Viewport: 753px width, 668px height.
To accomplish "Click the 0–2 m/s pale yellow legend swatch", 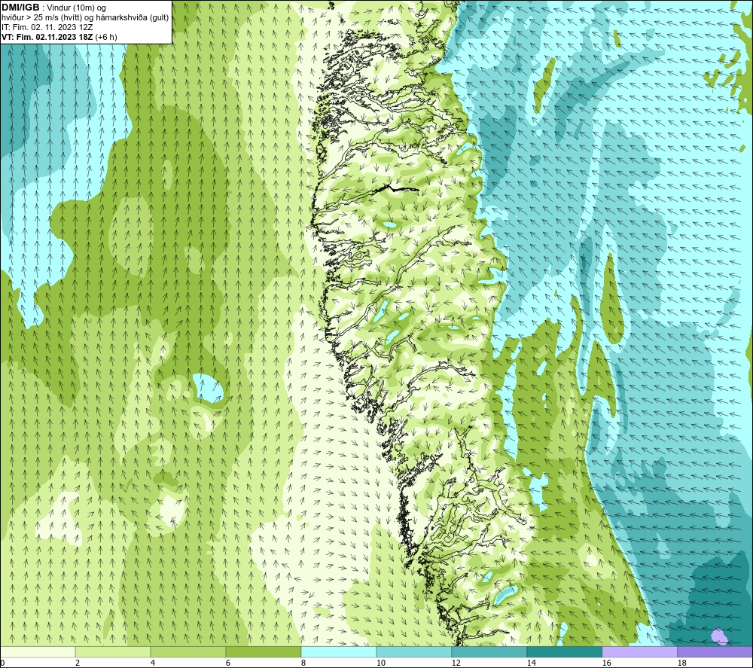I will pyautogui.click(x=38, y=651).
